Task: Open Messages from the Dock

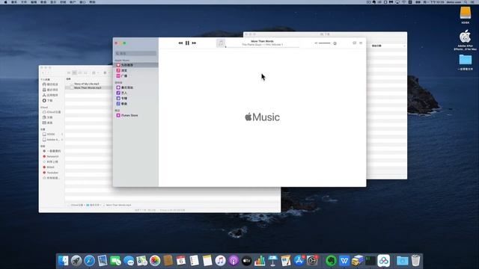Action: pyautogui.click(x=129, y=261)
